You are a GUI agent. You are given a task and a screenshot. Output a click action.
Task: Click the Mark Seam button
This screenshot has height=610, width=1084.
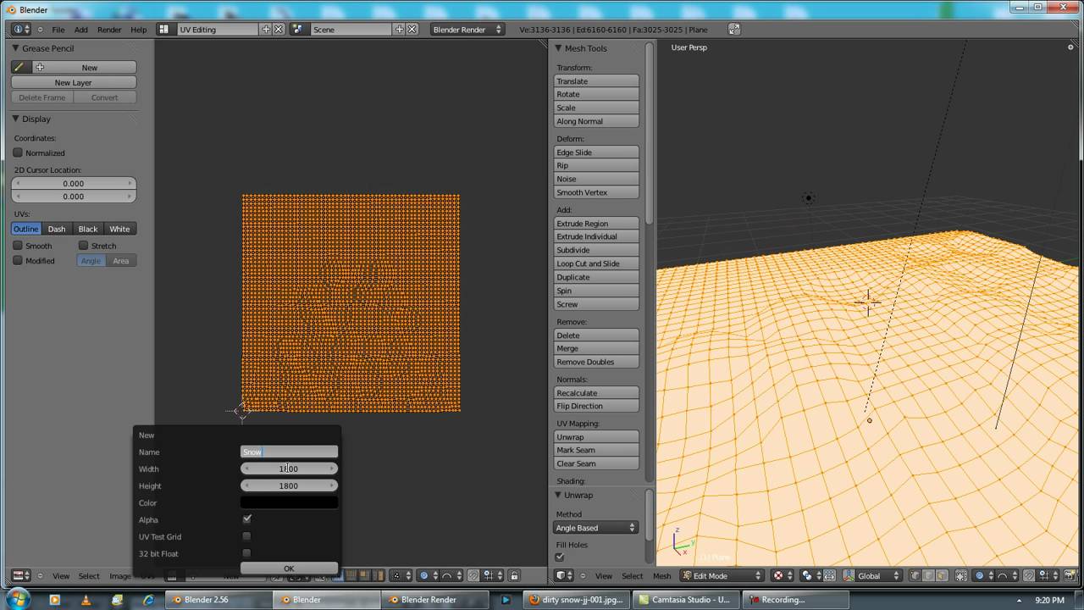596,450
